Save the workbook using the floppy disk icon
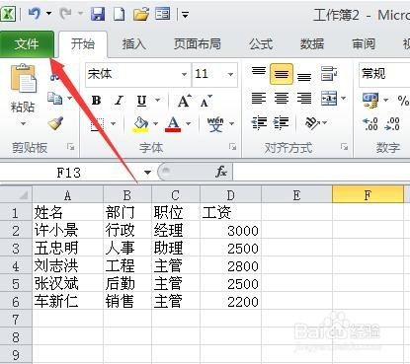This screenshot has width=410, height=364. click(98, 14)
